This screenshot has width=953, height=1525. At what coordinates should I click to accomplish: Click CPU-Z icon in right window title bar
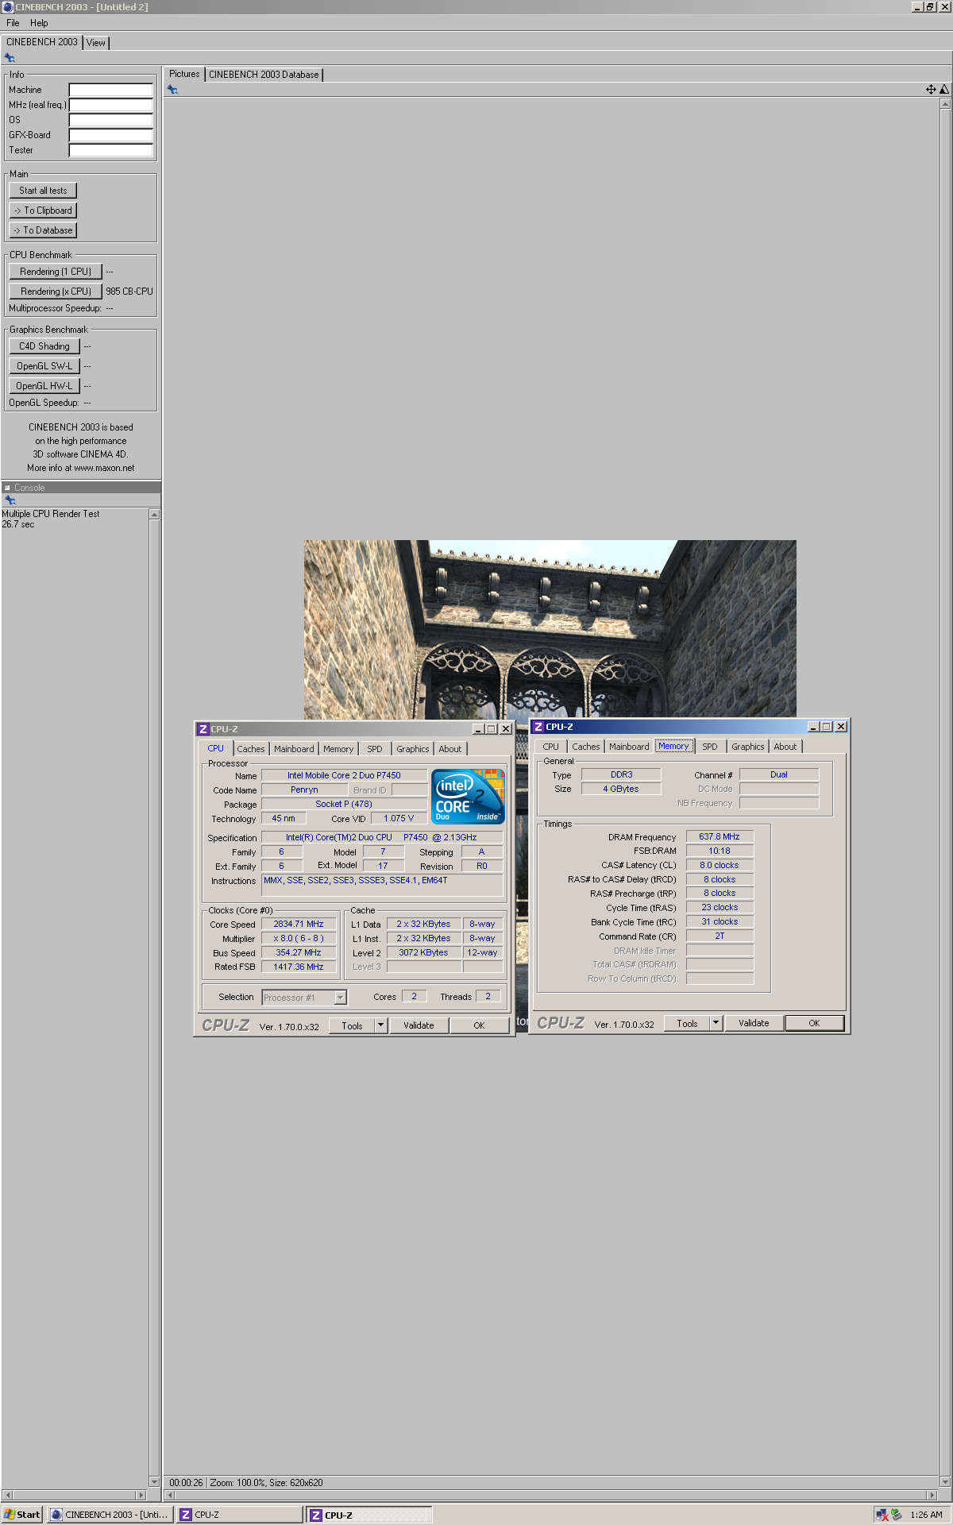click(538, 727)
